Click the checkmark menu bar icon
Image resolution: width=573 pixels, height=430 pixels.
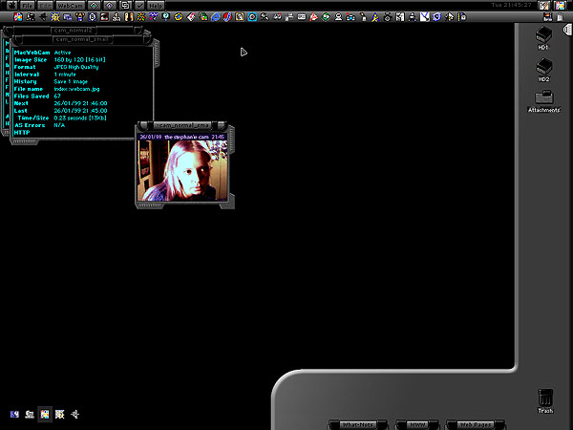[140, 6]
